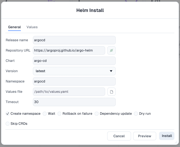The height and width of the screenshot is (147, 180).
Task: Grab the dialog resize grip corner
Action: 176,142
